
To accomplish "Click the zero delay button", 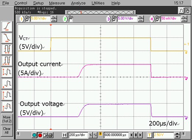I will click(136, 135).
